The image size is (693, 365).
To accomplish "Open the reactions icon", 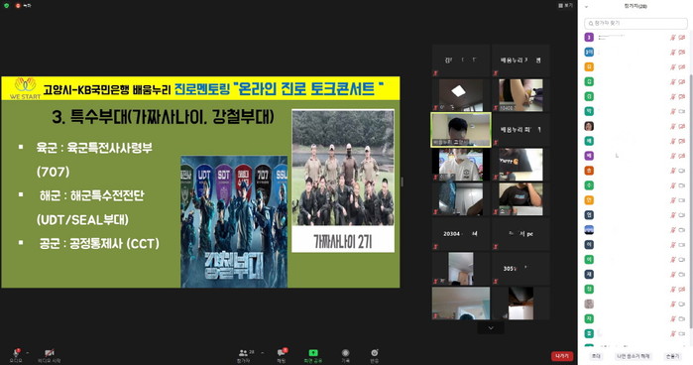I will (x=375, y=353).
